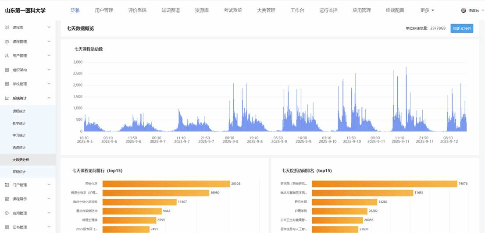Image resolution: width=485 pixels, height=233 pixels.
Task: Open 课程统计 under 系统统计
Action: tap(19, 111)
